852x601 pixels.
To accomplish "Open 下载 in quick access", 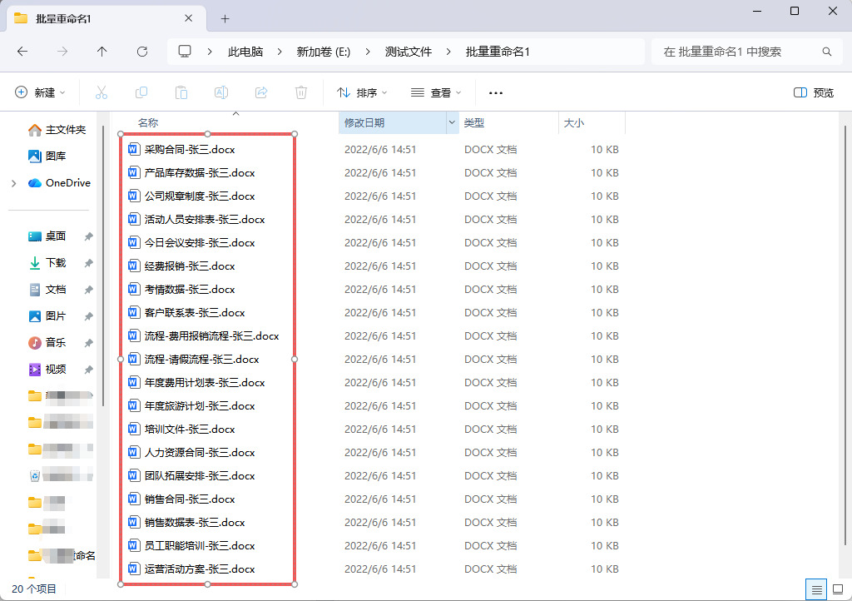I will tap(47, 263).
